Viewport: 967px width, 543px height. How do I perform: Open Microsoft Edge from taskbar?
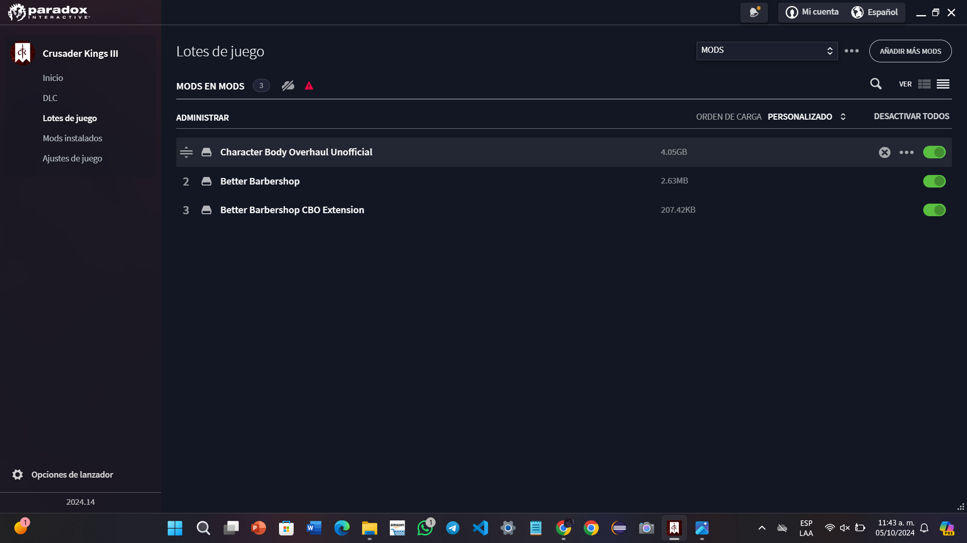342,528
